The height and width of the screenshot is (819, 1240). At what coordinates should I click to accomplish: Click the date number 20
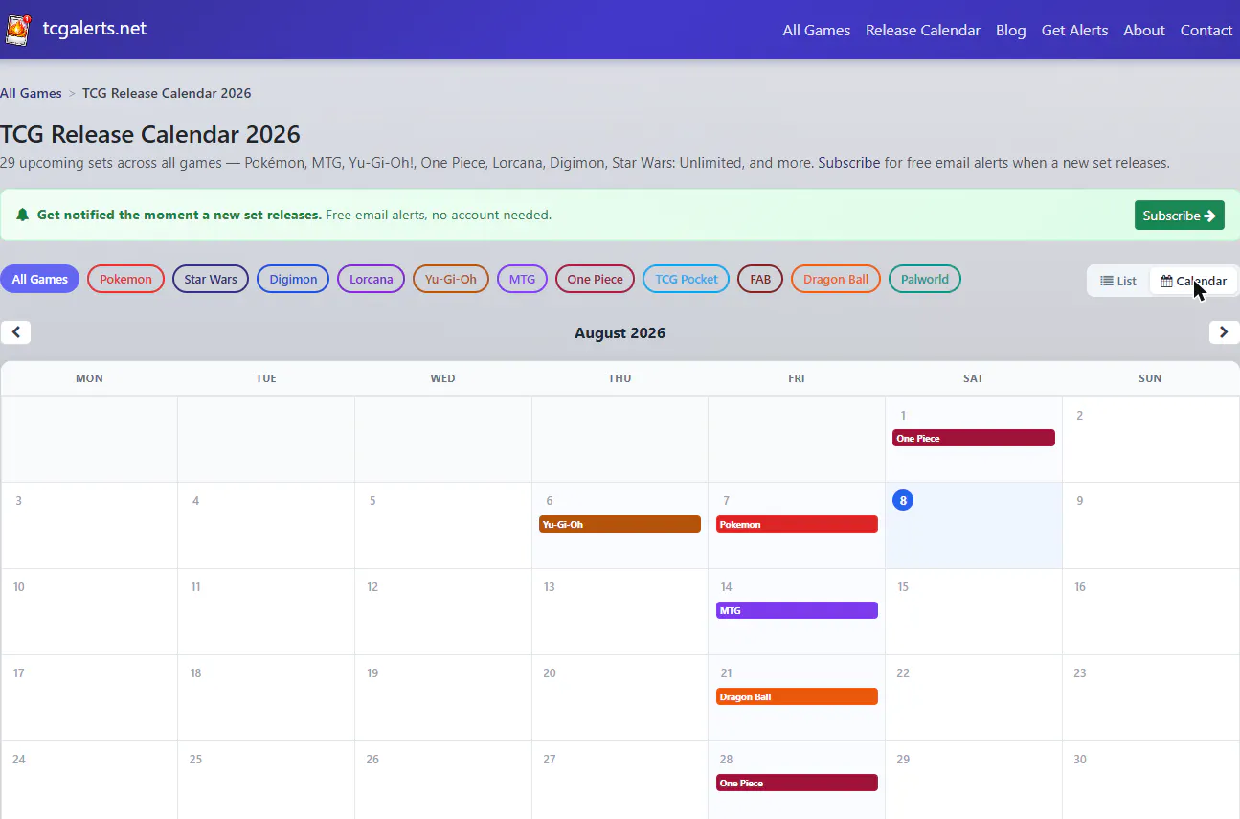click(x=550, y=672)
